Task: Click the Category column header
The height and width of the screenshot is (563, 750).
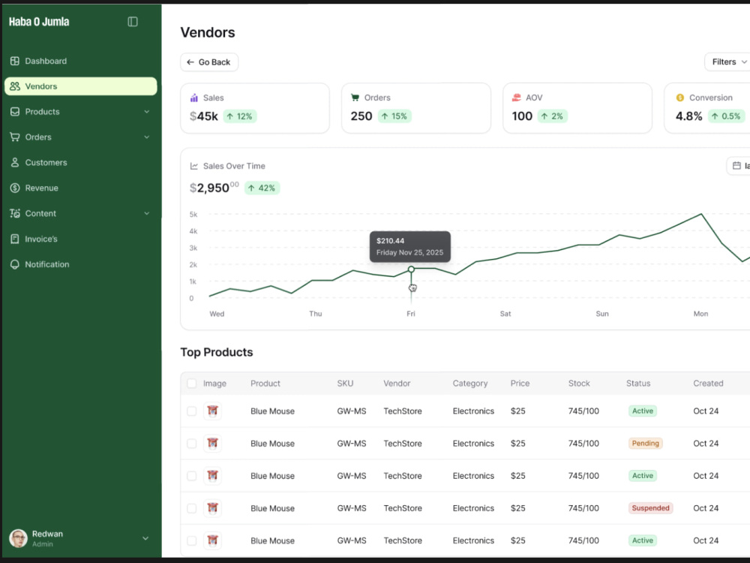Action: [x=469, y=384]
